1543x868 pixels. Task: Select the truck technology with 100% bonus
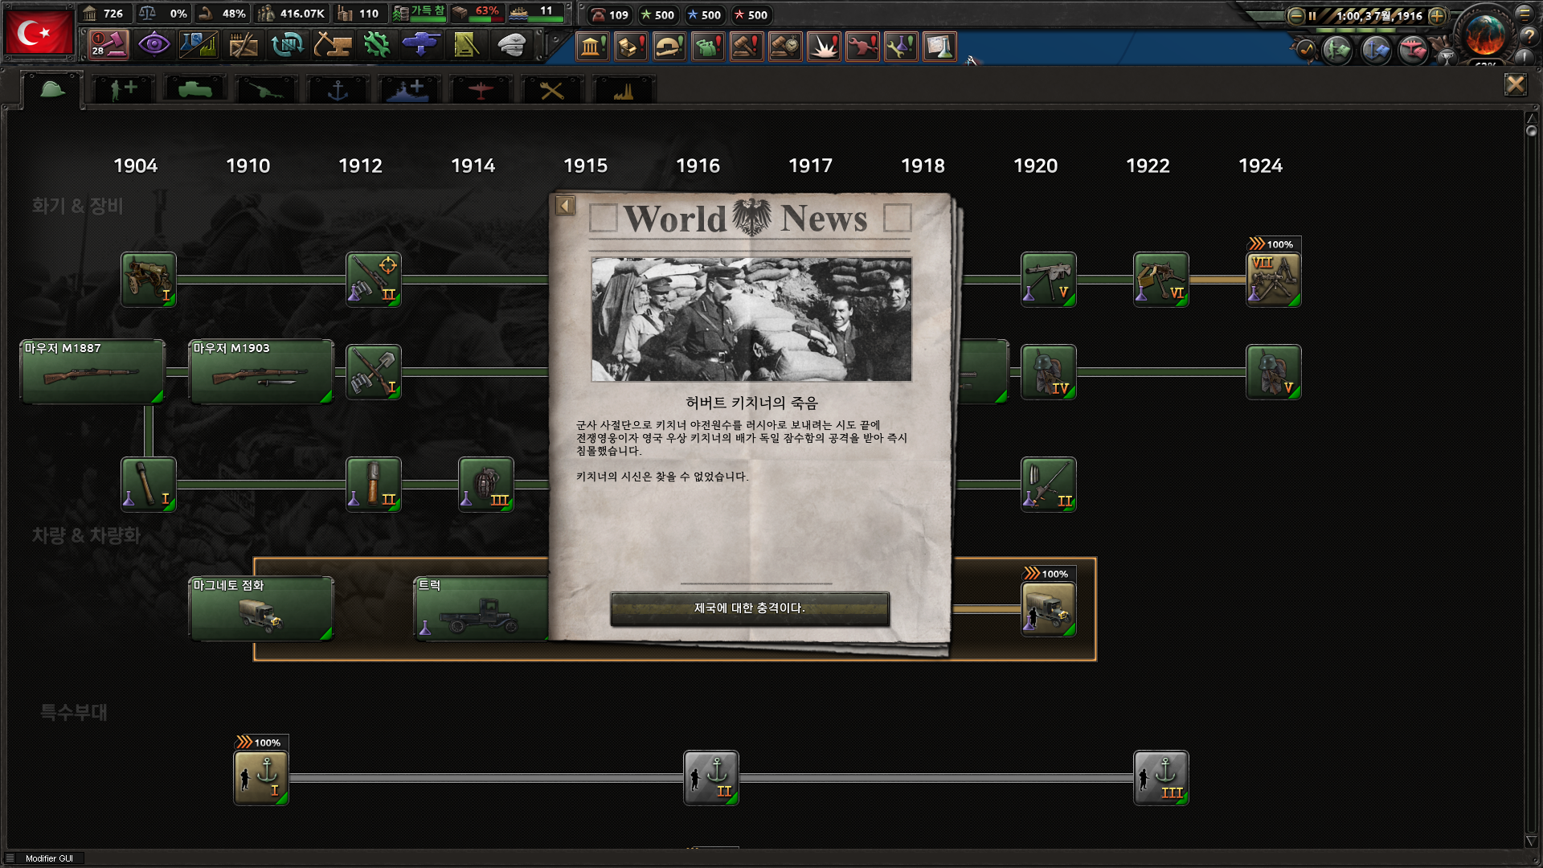[x=1049, y=608]
